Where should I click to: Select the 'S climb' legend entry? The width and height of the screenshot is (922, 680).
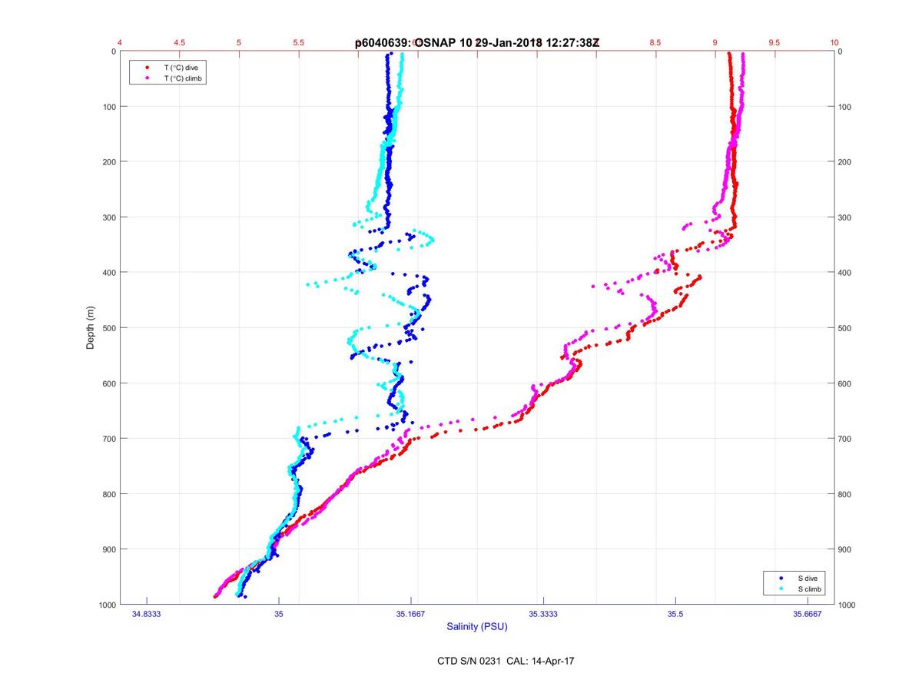click(x=811, y=589)
